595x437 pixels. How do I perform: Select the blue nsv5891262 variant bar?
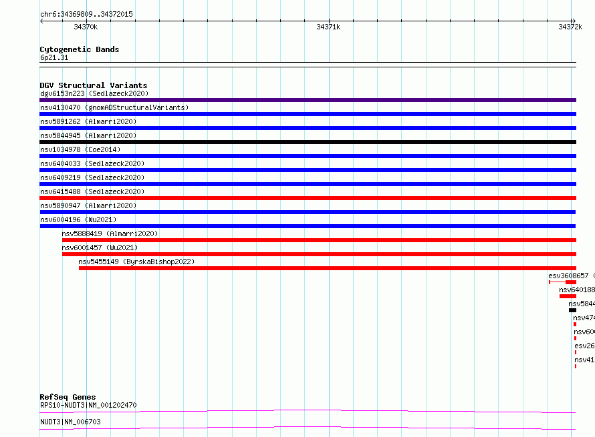pyautogui.click(x=308, y=128)
